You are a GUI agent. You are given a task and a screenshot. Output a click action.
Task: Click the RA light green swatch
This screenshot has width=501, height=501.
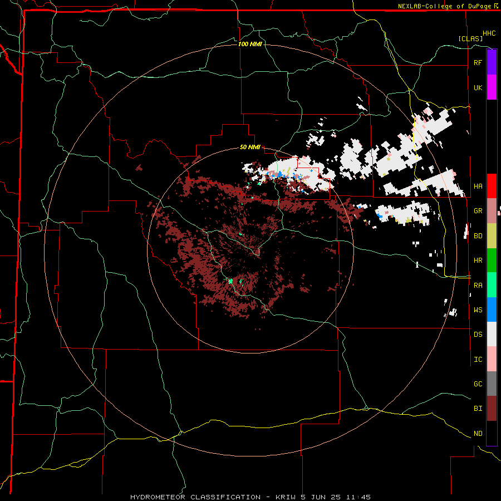coord(492,285)
